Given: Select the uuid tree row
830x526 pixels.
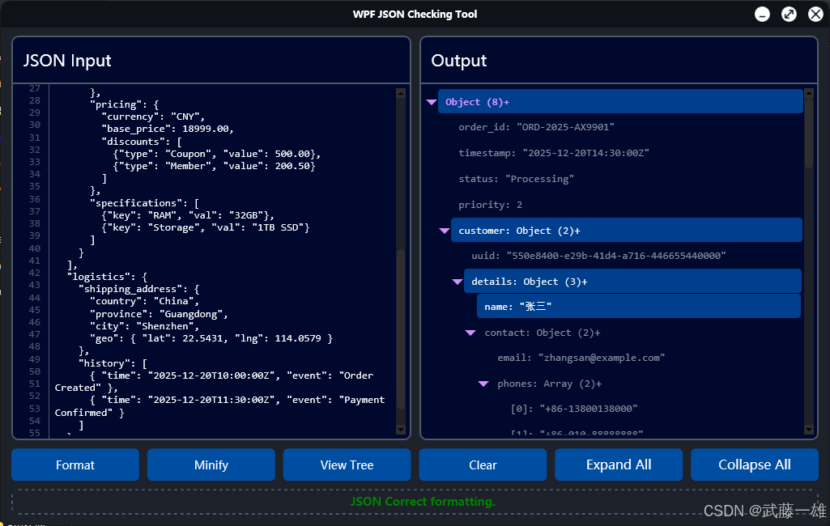Looking at the screenshot, I should [x=598, y=256].
